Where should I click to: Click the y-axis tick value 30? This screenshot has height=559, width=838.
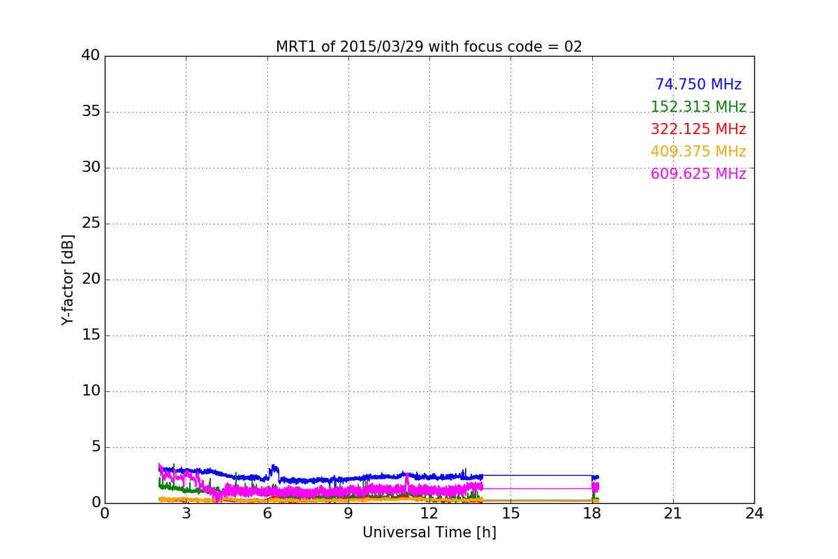[91, 168]
